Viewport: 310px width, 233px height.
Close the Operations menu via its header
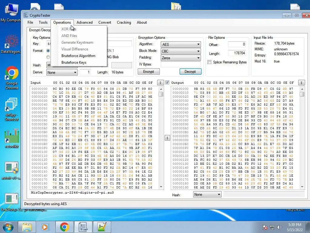click(62, 22)
